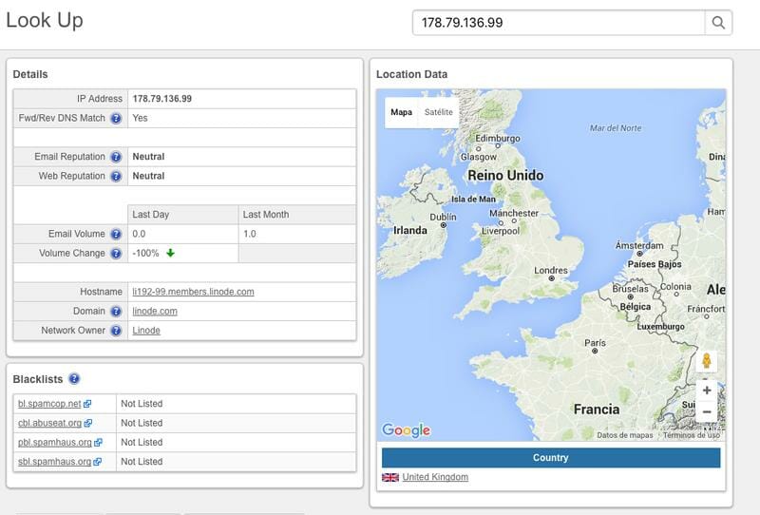Click the Datos de mapas text
Image resolution: width=760 pixels, height=515 pixels.
625,435
